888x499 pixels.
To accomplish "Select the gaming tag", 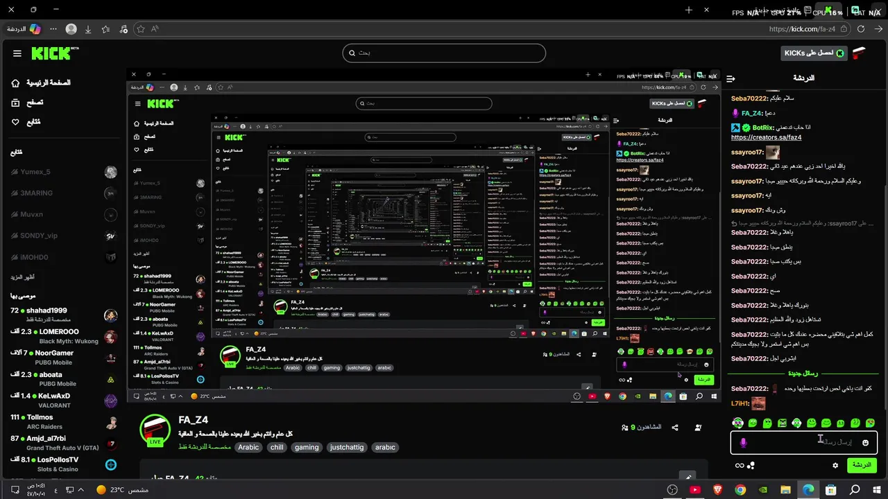I will click(307, 447).
